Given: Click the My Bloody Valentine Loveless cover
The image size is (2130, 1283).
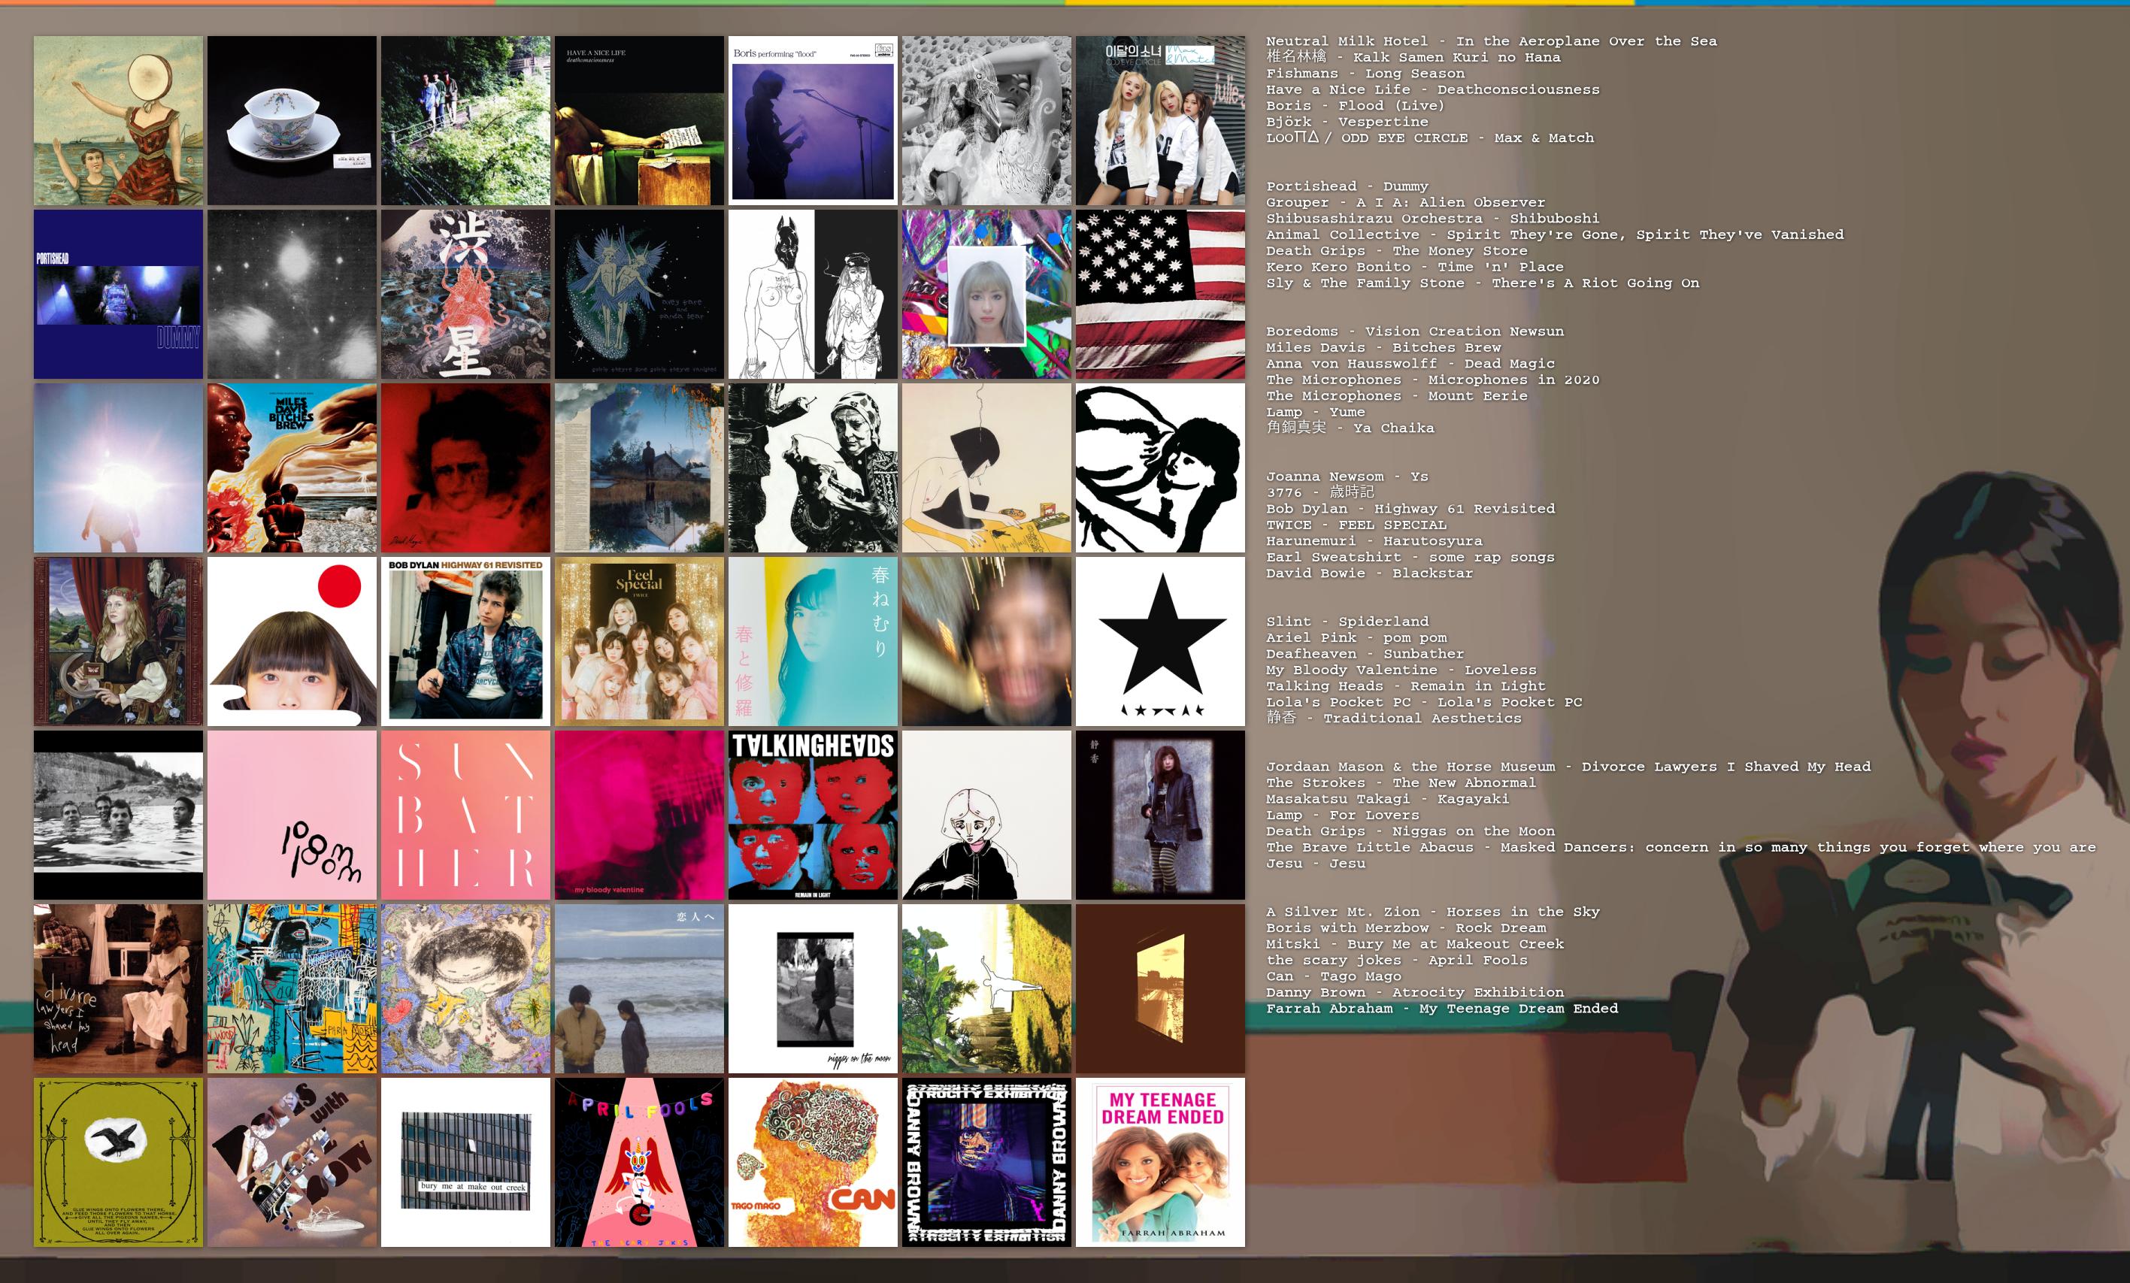Looking at the screenshot, I should coord(640,815).
